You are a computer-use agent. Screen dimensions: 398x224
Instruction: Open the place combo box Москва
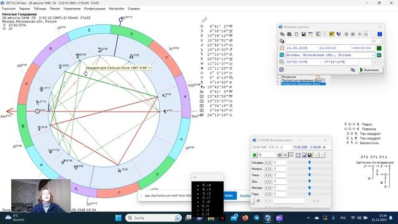pyautogui.click(x=330, y=55)
